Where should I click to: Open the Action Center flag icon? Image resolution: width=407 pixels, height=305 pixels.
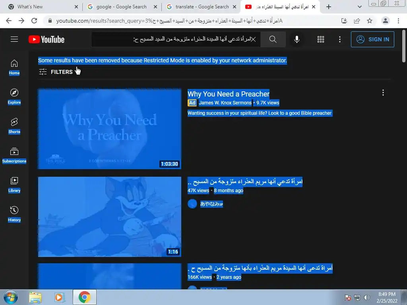[x=348, y=297]
